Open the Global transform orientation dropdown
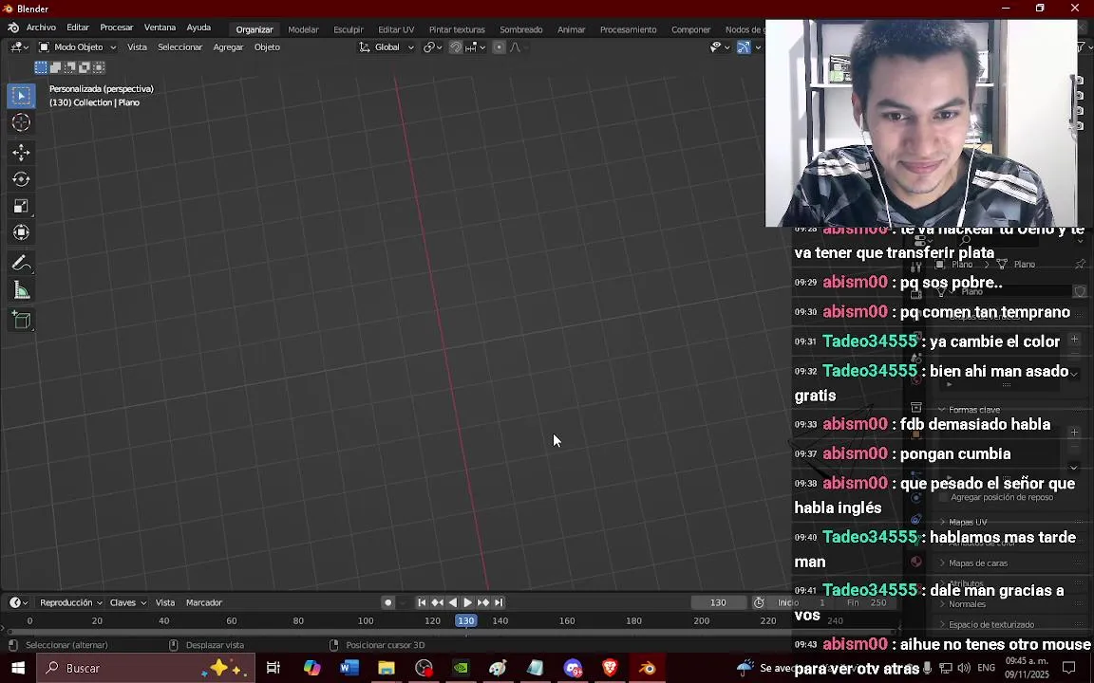Screen dimensions: 1094x683 click(x=387, y=47)
